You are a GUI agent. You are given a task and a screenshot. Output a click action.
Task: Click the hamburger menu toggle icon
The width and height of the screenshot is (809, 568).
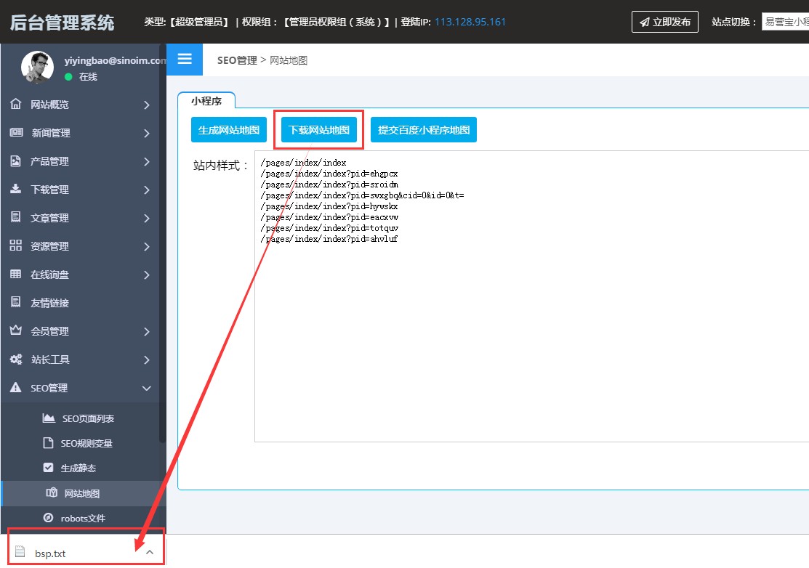click(x=185, y=60)
